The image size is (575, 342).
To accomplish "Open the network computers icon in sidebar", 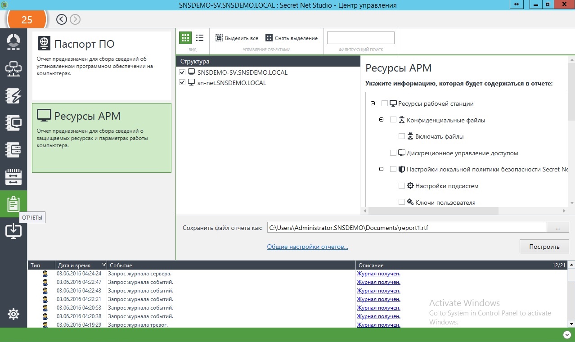I will click(x=13, y=68).
